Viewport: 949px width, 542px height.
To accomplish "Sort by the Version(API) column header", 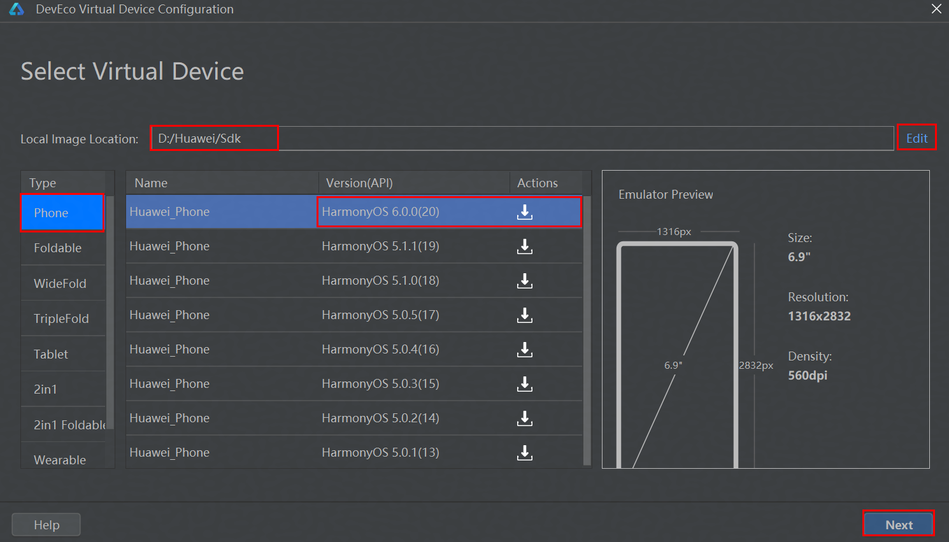I will click(x=414, y=183).
